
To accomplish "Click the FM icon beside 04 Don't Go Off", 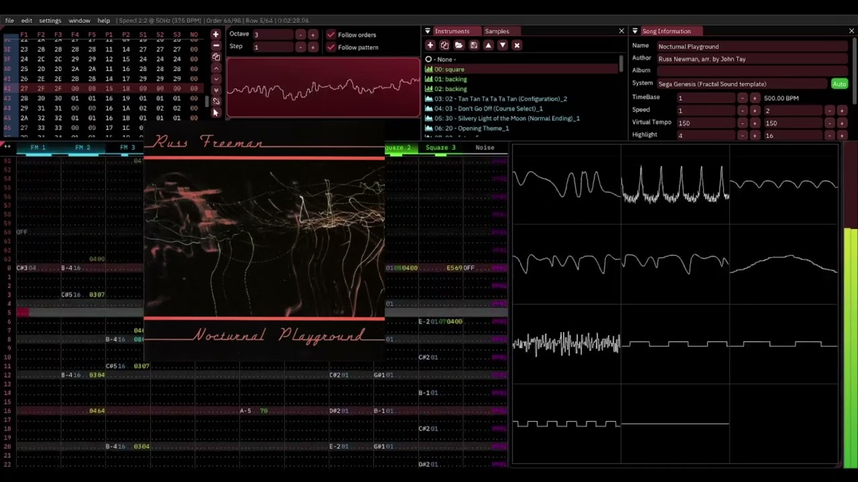I will coord(429,108).
